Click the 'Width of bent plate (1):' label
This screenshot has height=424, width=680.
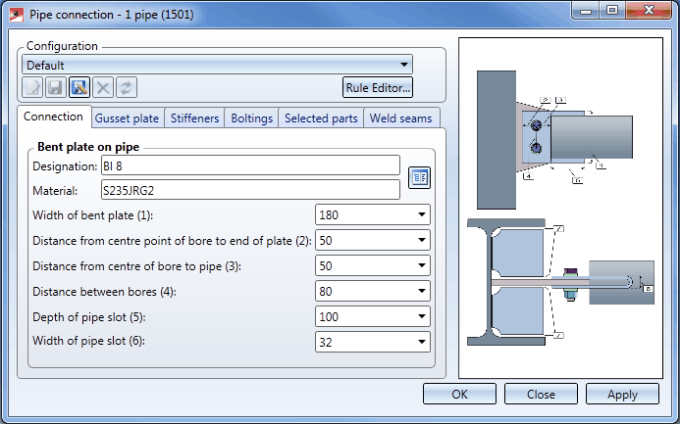(93, 215)
